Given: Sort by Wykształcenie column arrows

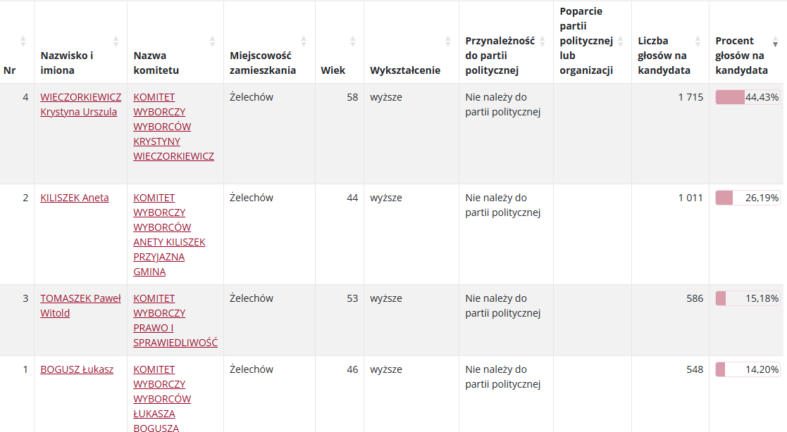Looking at the screenshot, I should point(447,42).
